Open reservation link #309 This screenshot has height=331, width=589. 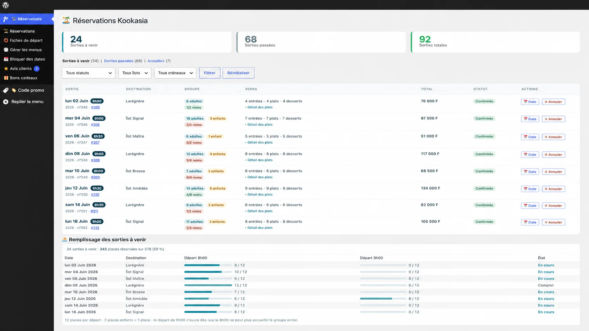coord(95,177)
